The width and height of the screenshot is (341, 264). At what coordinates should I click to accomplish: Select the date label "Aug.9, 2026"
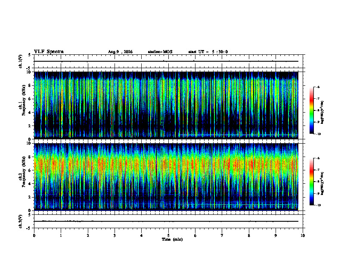tap(120, 52)
